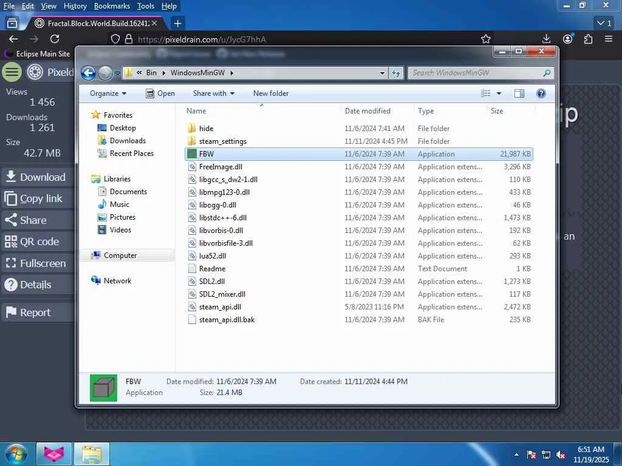Select the steam_api.dll.bak file
Viewport: 622px width, 466px height.
pos(359,319)
